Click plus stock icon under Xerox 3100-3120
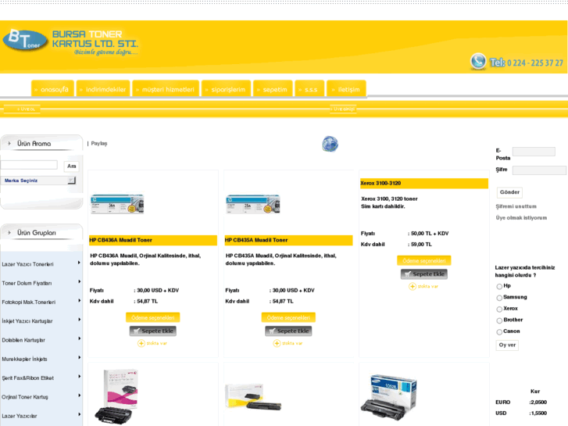 coord(413,286)
